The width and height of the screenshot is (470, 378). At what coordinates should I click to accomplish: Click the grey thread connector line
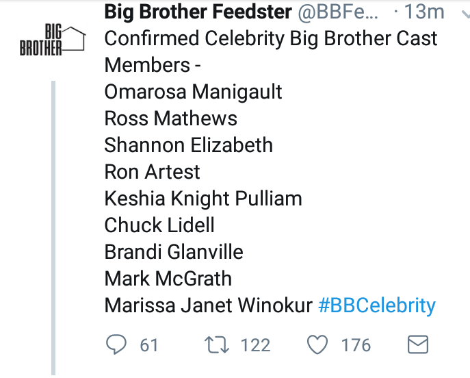[x=53, y=228]
